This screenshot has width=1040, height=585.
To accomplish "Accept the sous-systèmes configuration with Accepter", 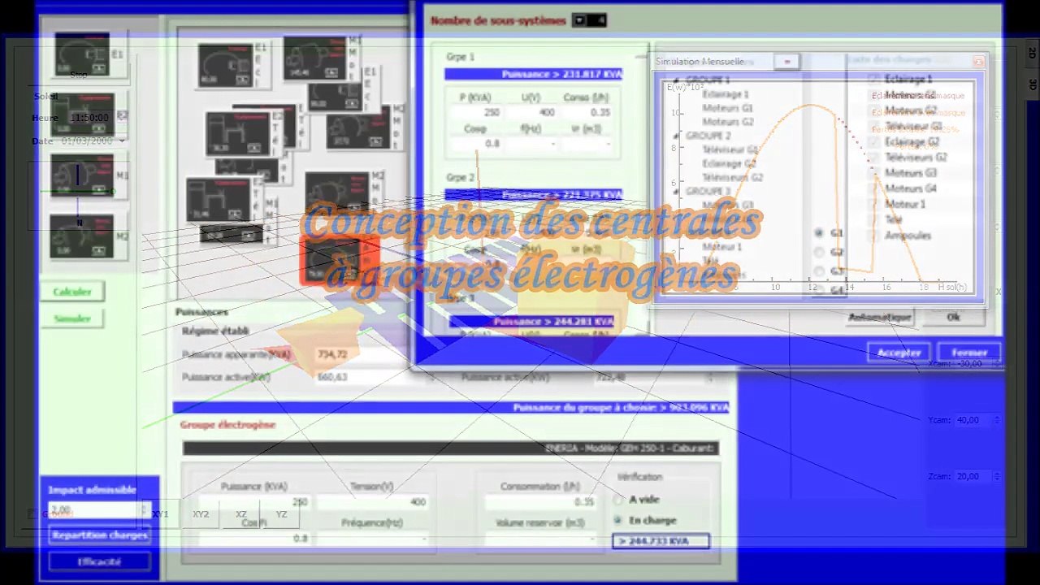I will (899, 353).
